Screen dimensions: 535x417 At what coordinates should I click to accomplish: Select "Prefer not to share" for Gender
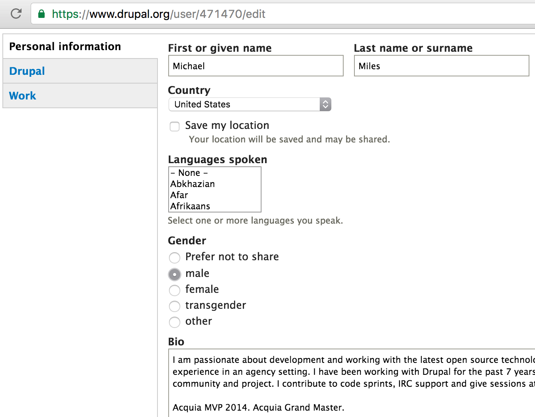(x=175, y=257)
